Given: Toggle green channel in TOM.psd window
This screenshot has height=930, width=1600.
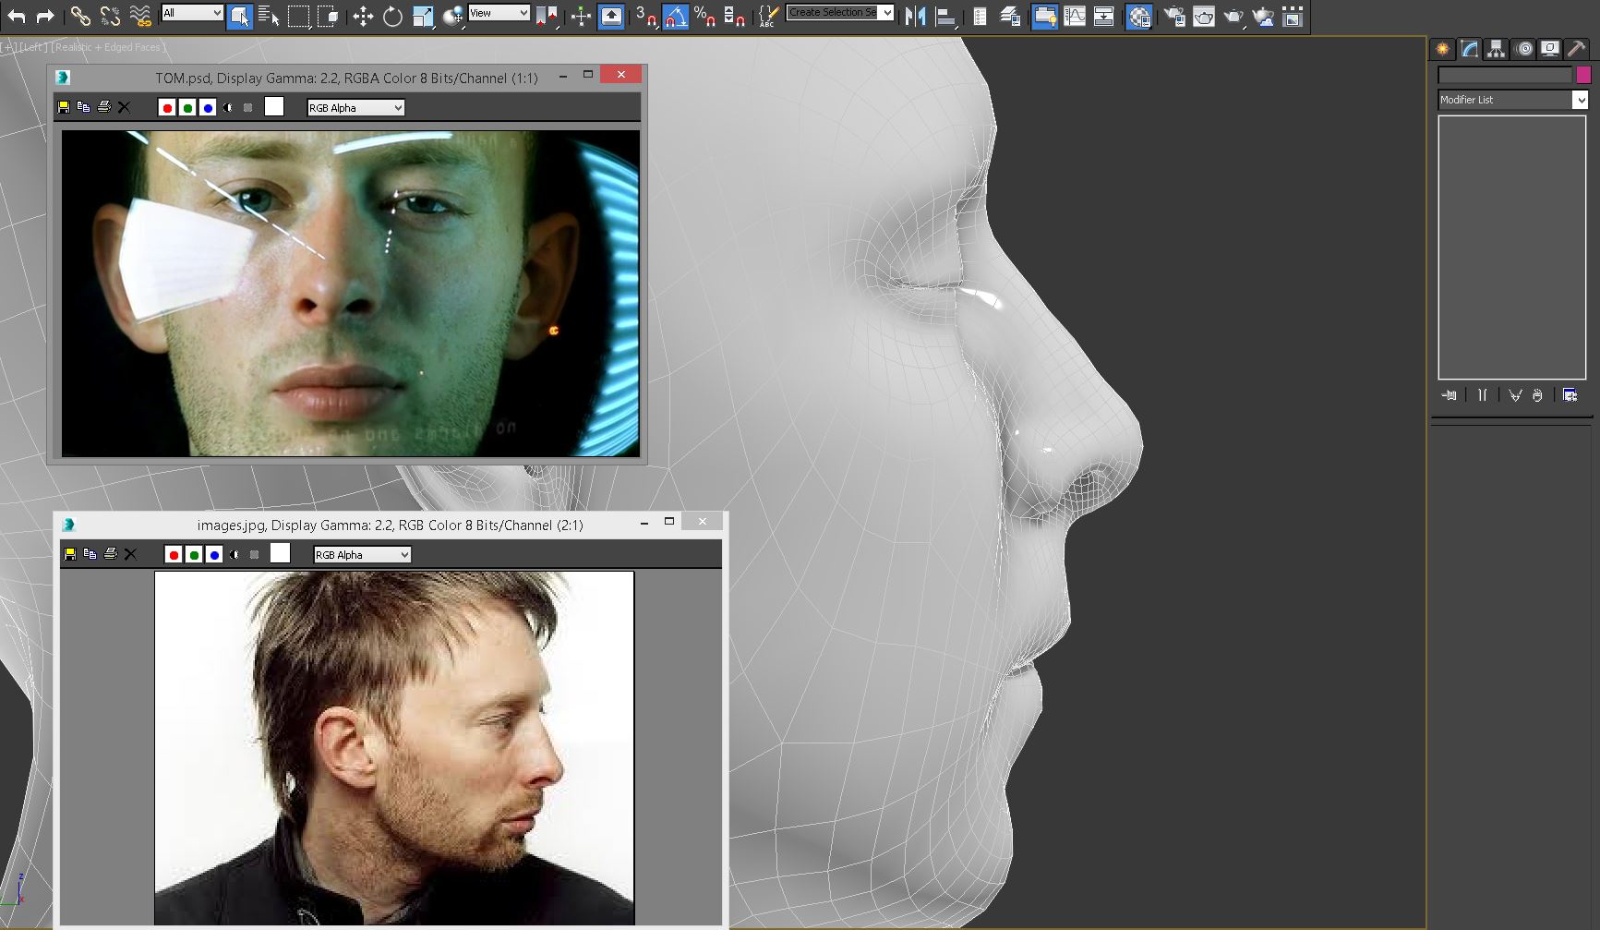Looking at the screenshot, I should (187, 108).
